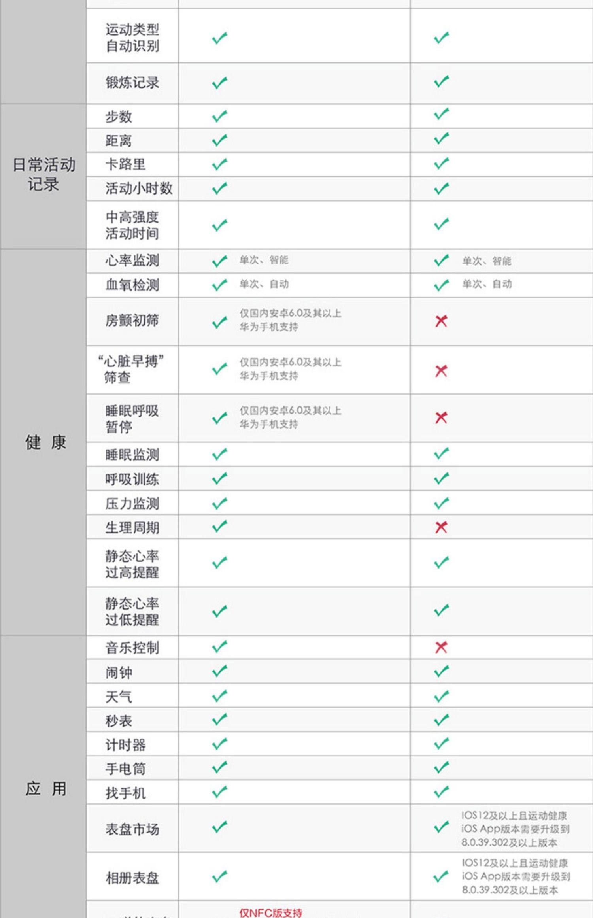Click the right-column green check in 血氧检测 row
This screenshot has width=593, height=918.
click(x=441, y=285)
